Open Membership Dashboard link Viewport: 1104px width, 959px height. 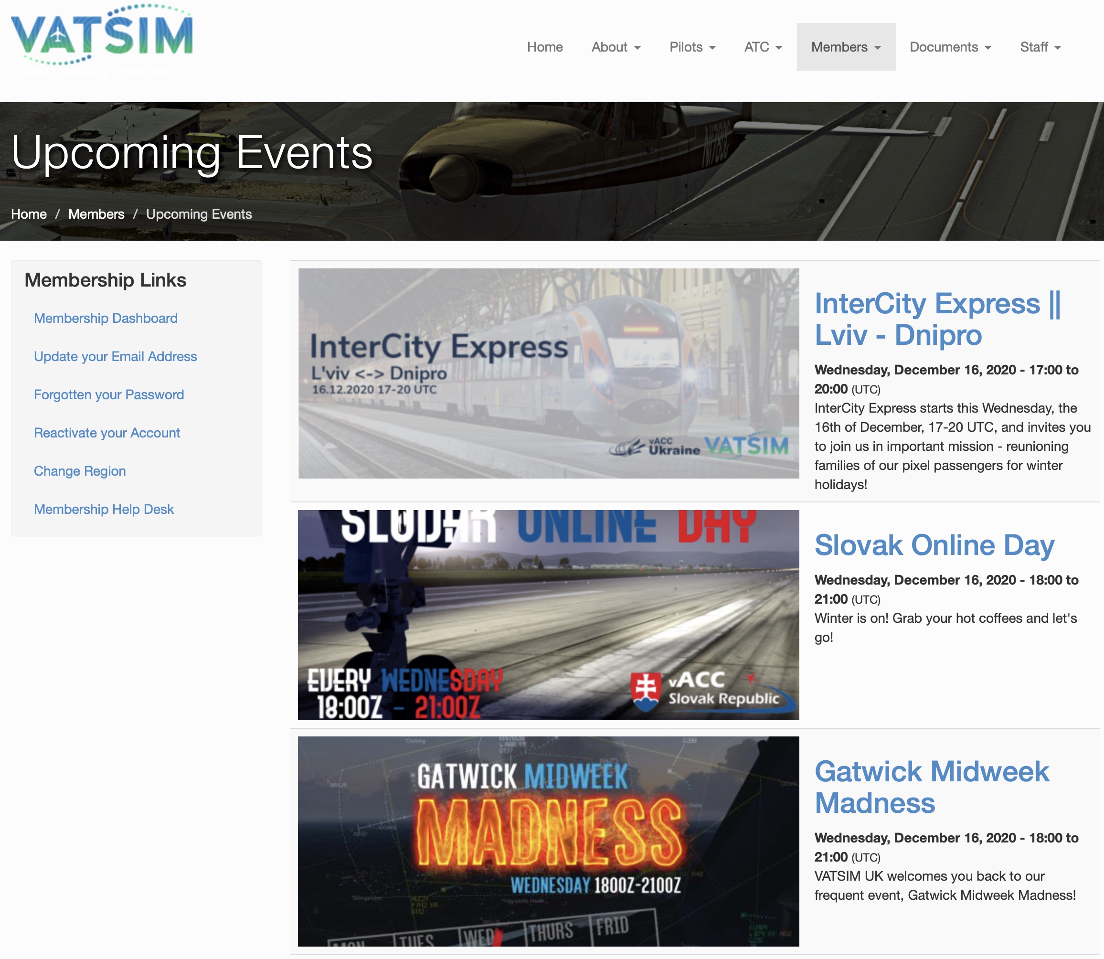tap(106, 318)
